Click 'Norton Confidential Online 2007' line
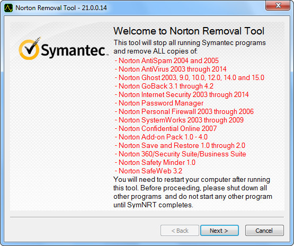Viewport: 294px width, 246px height. [166, 128]
